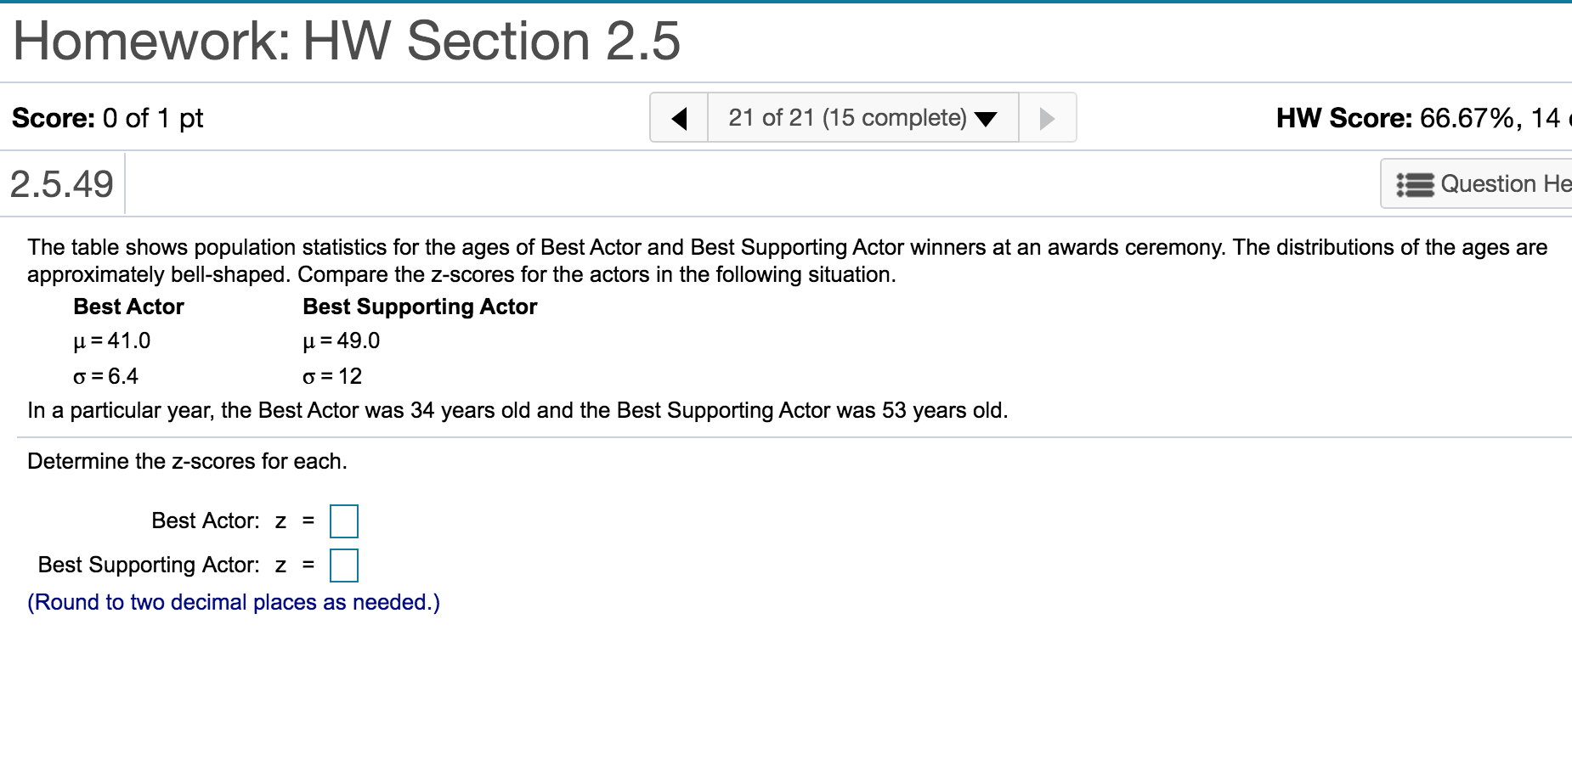Viewport: 1572px width, 771px height.
Task: Click the next question arrow
Action: [1047, 118]
